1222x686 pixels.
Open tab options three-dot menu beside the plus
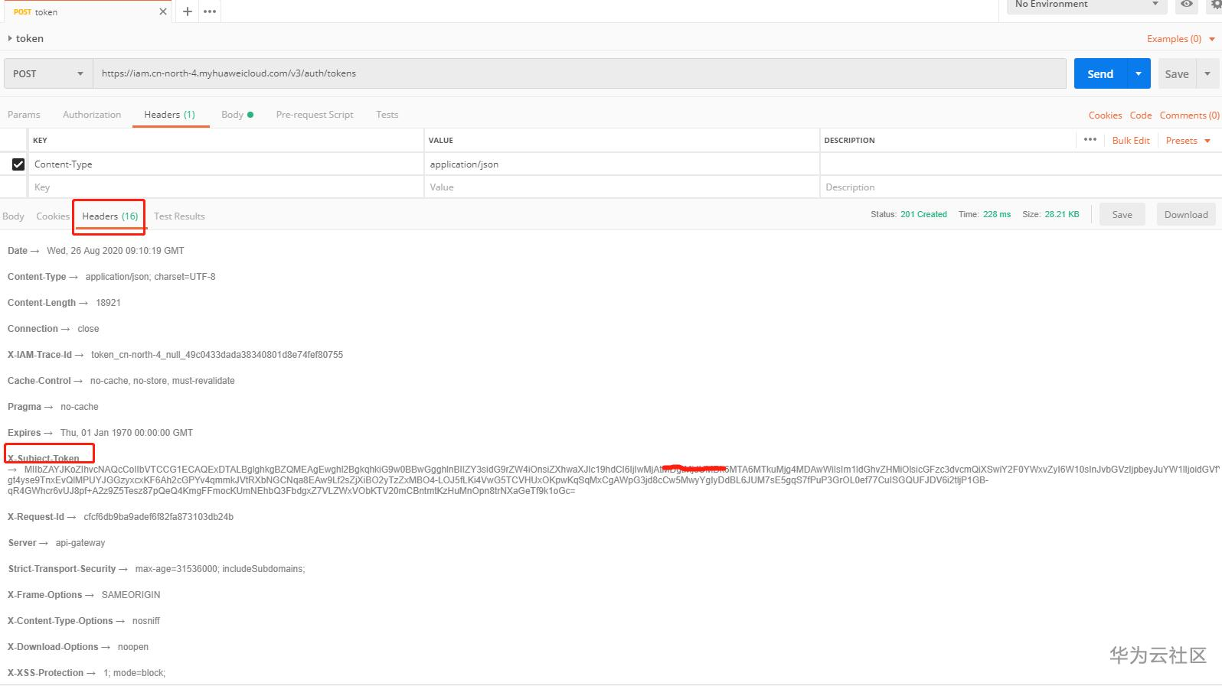pos(210,11)
